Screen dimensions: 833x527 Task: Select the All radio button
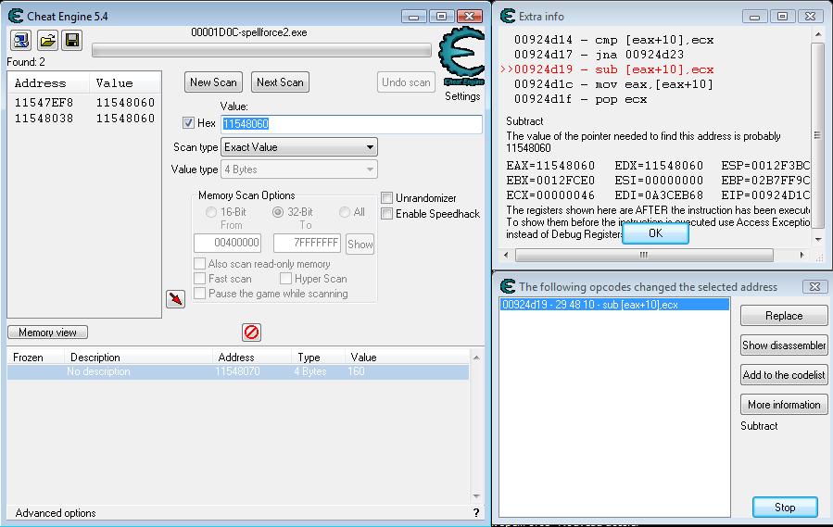point(345,212)
